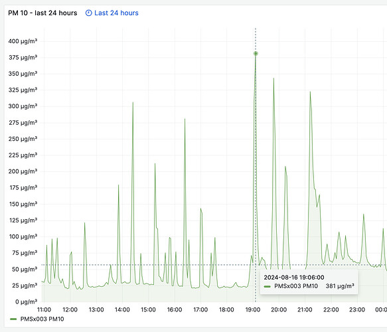
Task: Click the 19:00 label on the time axis
Action: point(253,309)
